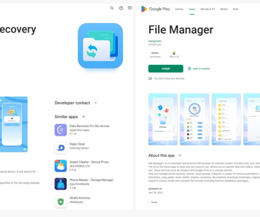Open the Similar apps arrow
260x217 pixels.
coord(83,117)
